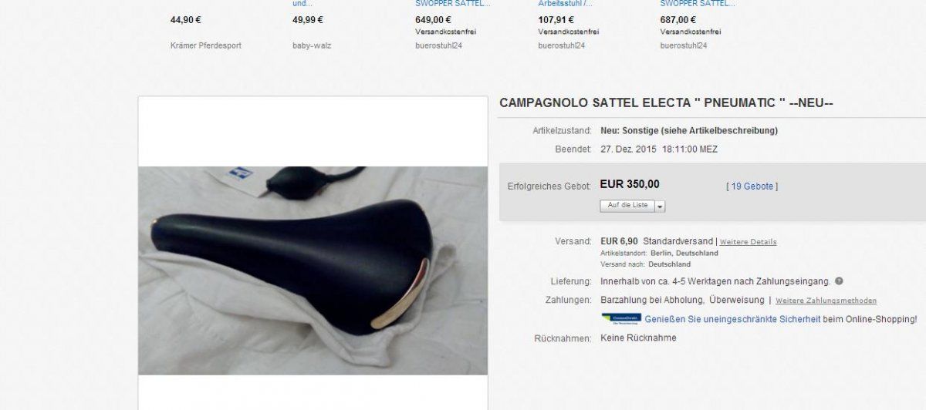The height and width of the screenshot is (410, 926).
Task: Click the 'Auf die Liste' button
Action: pos(628,206)
